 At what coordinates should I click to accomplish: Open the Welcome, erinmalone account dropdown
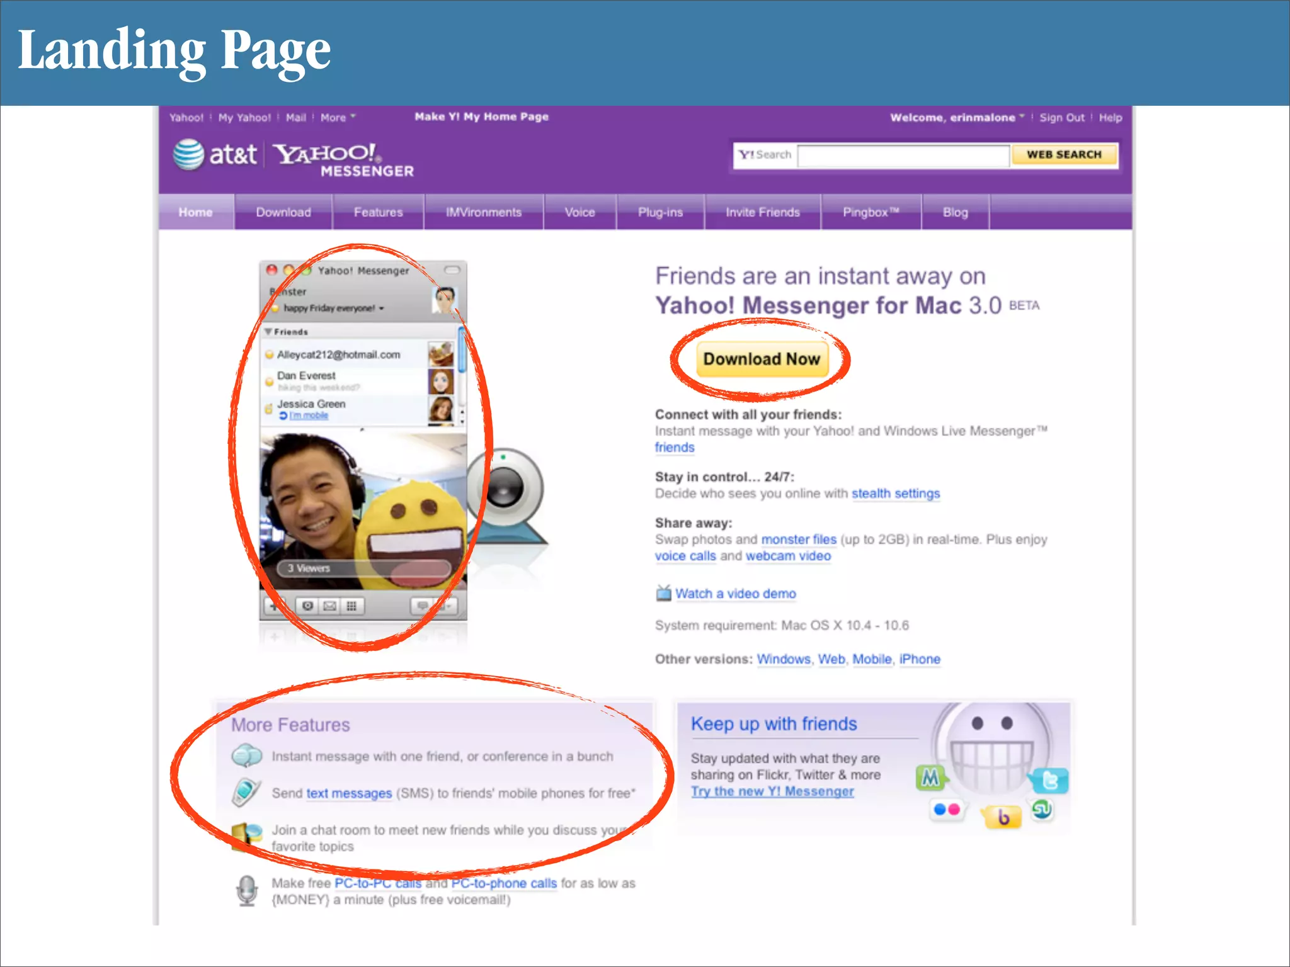[x=957, y=118]
